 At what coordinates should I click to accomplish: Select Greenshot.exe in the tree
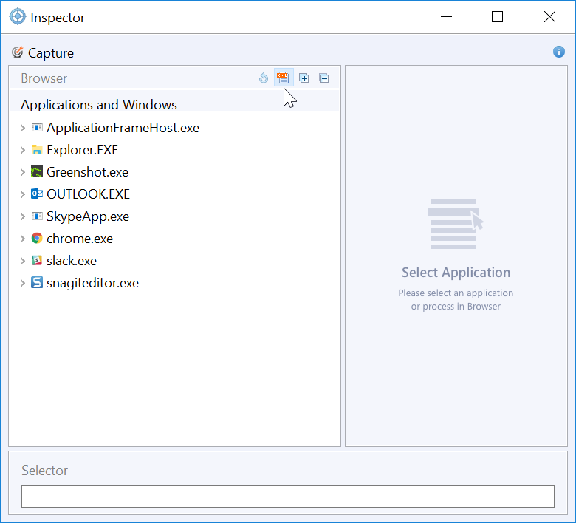coord(87,171)
